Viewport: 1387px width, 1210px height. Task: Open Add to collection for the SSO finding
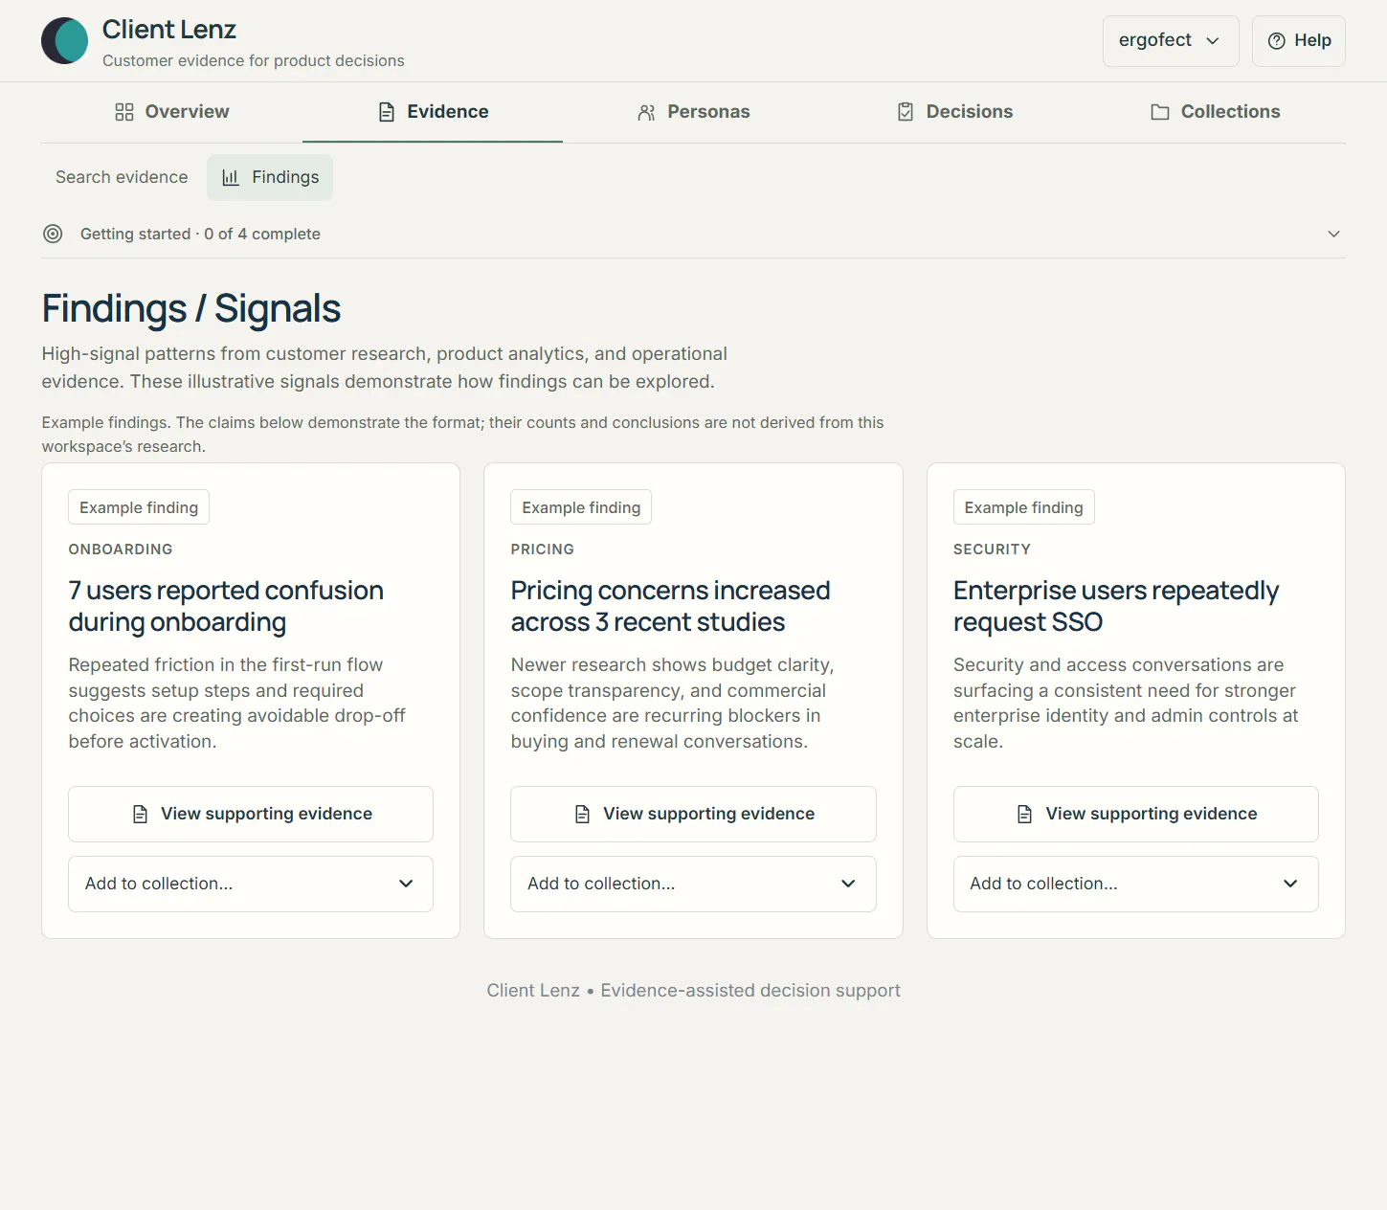pos(1135,884)
